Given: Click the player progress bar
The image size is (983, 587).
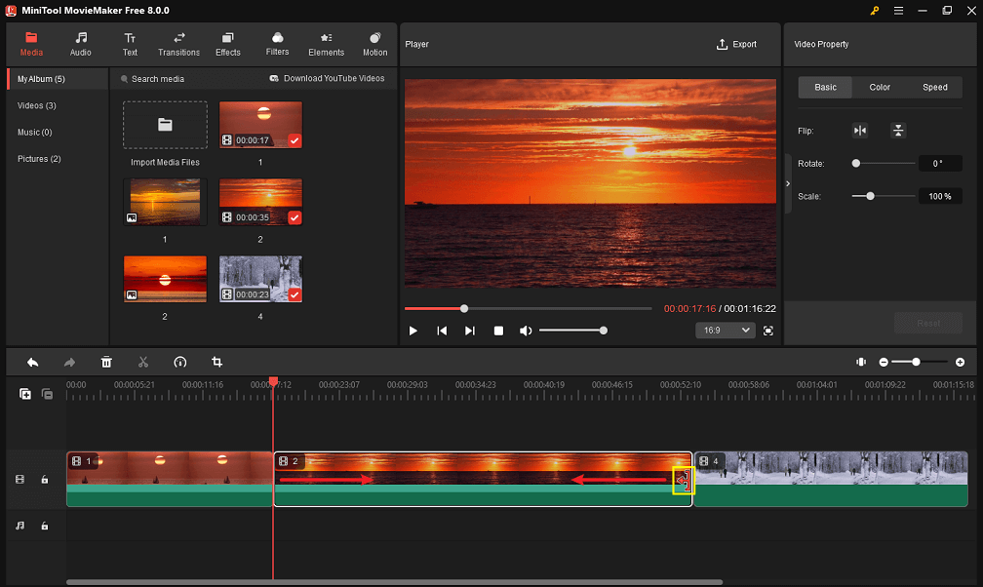Looking at the screenshot, I should click(528, 308).
